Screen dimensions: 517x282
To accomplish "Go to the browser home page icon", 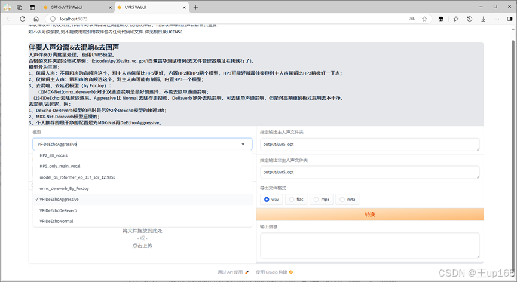I will (36, 19).
